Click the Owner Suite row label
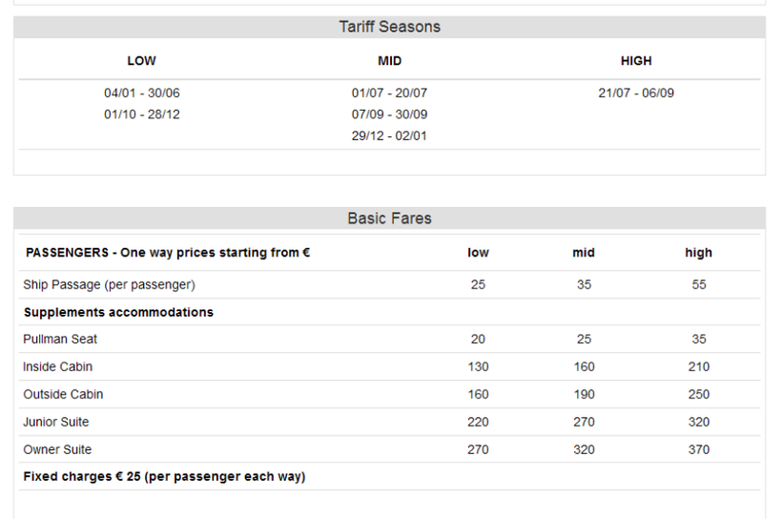Image resolution: width=782 pixels, height=519 pixels. pos(57,449)
